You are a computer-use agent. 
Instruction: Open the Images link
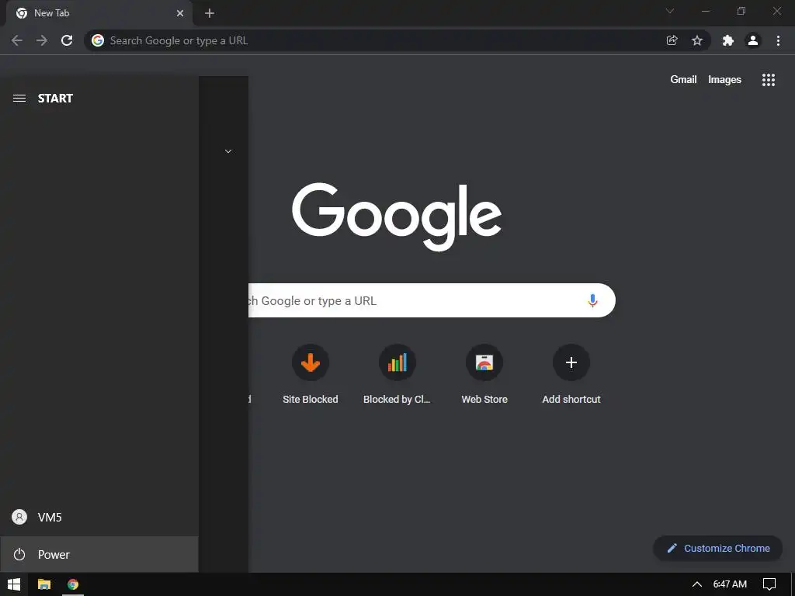[x=724, y=80]
